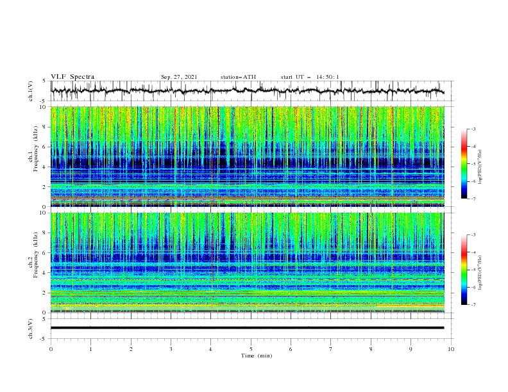Click the "ch.1(V)" waveform axis label
The height and width of the screenshot is (392, 508).
31,91
